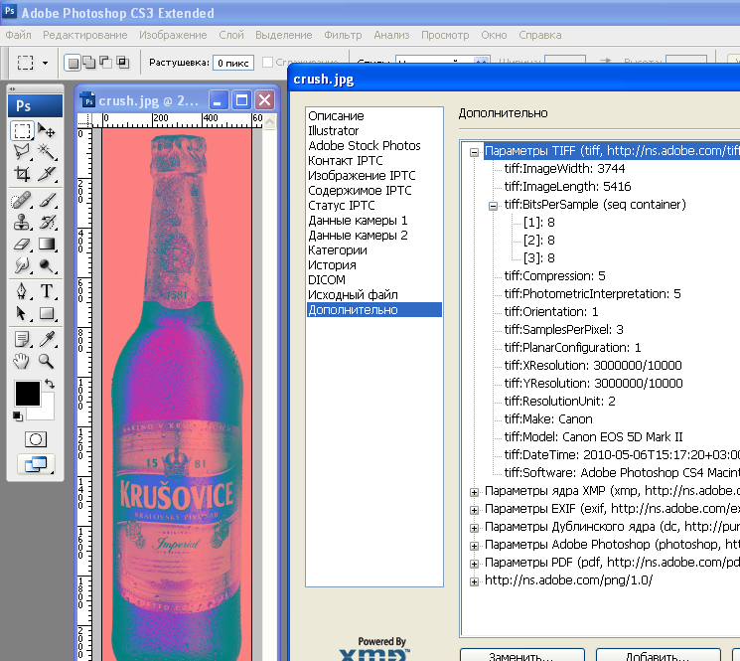Swap foreground and background colors
The height and width of the screenshot is (661, 740).
coord(50,384)
